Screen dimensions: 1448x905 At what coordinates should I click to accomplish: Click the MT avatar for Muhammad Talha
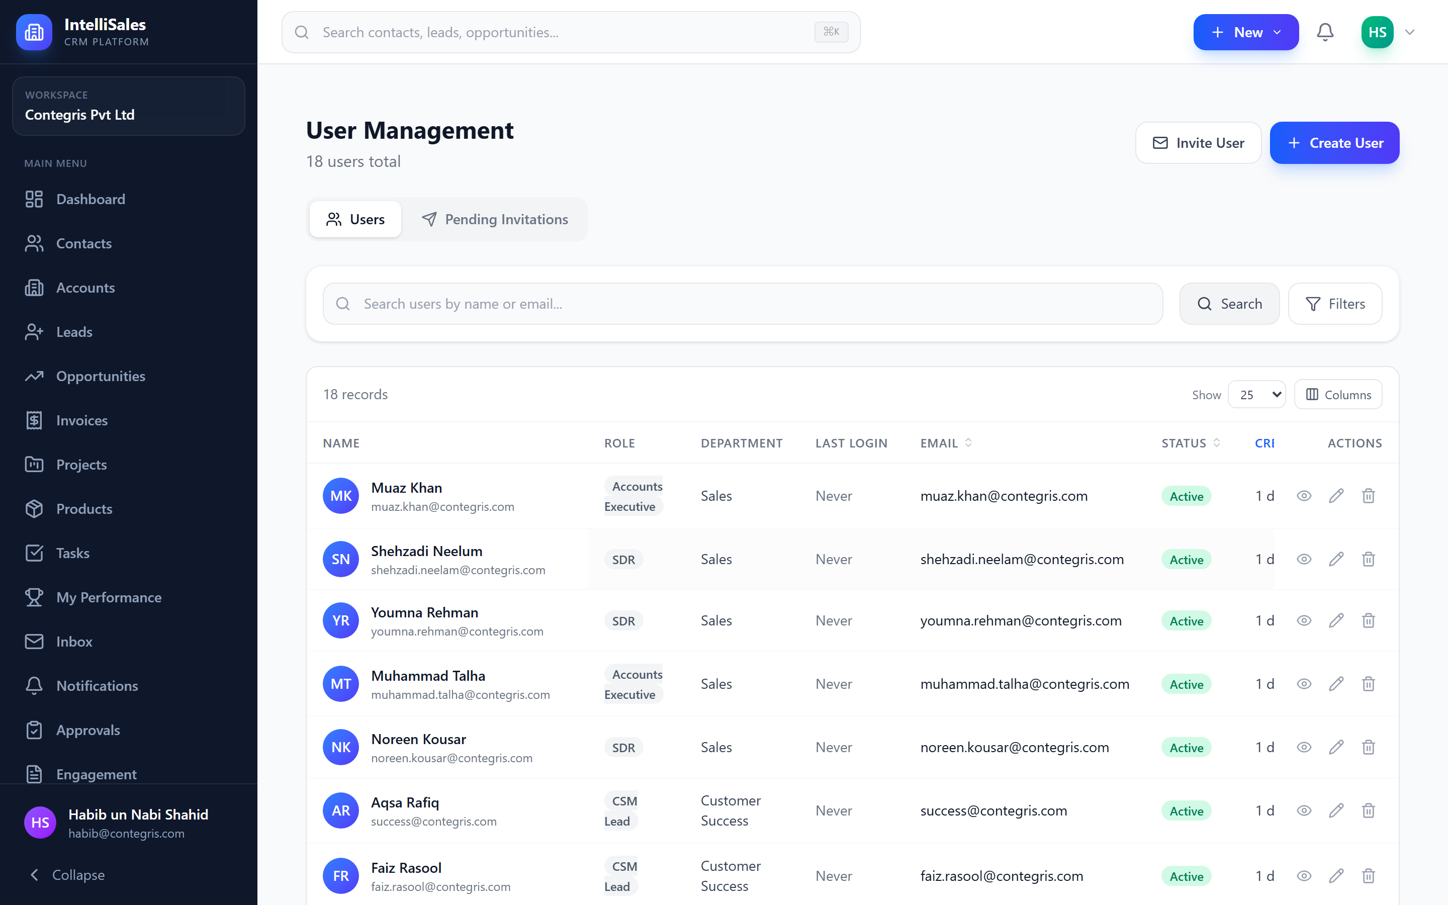point(340,684)
